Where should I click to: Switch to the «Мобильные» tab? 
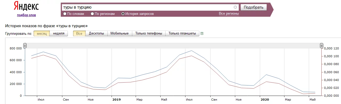[120, 33]
